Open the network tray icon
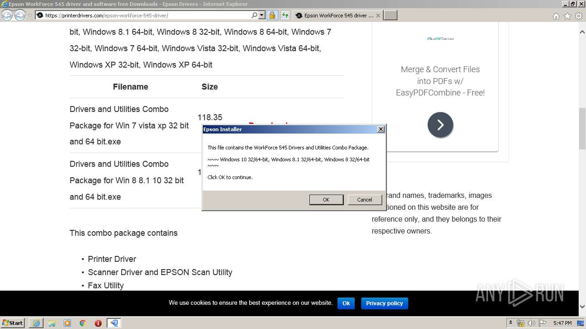This screenshot has width=586, height=329. coord(521,323)
